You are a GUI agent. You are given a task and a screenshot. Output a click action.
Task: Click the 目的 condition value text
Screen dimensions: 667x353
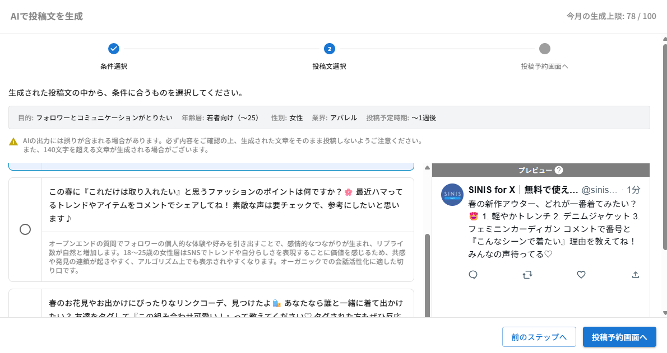[x=104, y=117]
